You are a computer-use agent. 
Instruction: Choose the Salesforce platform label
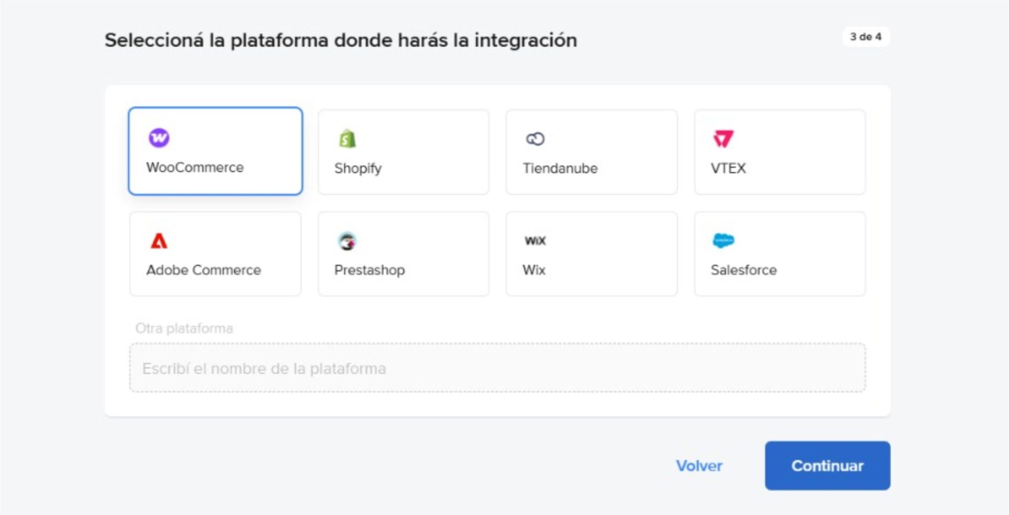pyautogui.click(x=744, y=270)
